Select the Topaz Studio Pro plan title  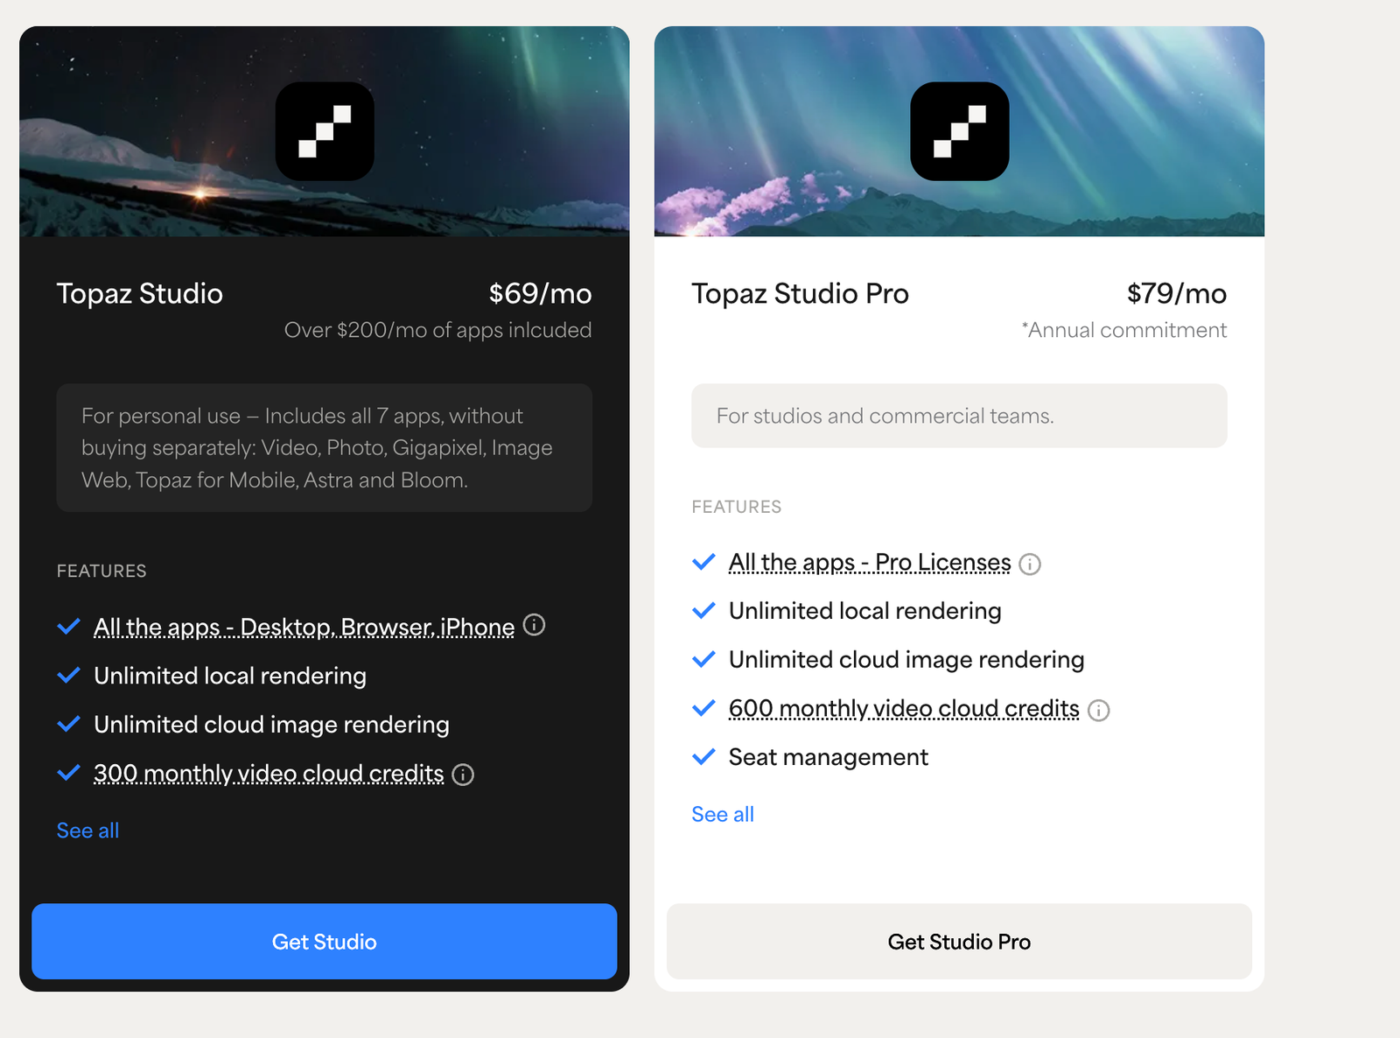(x=801, y=293)
